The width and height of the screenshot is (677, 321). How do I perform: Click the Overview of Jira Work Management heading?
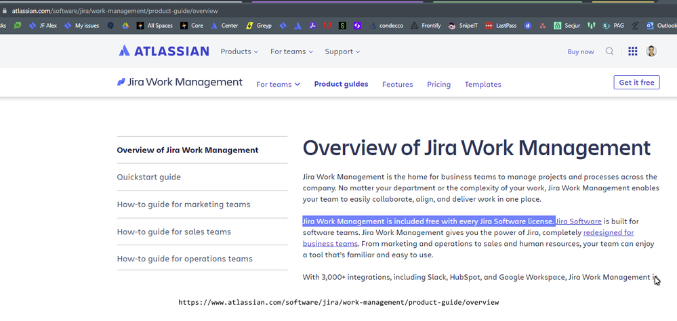[476, 148]
